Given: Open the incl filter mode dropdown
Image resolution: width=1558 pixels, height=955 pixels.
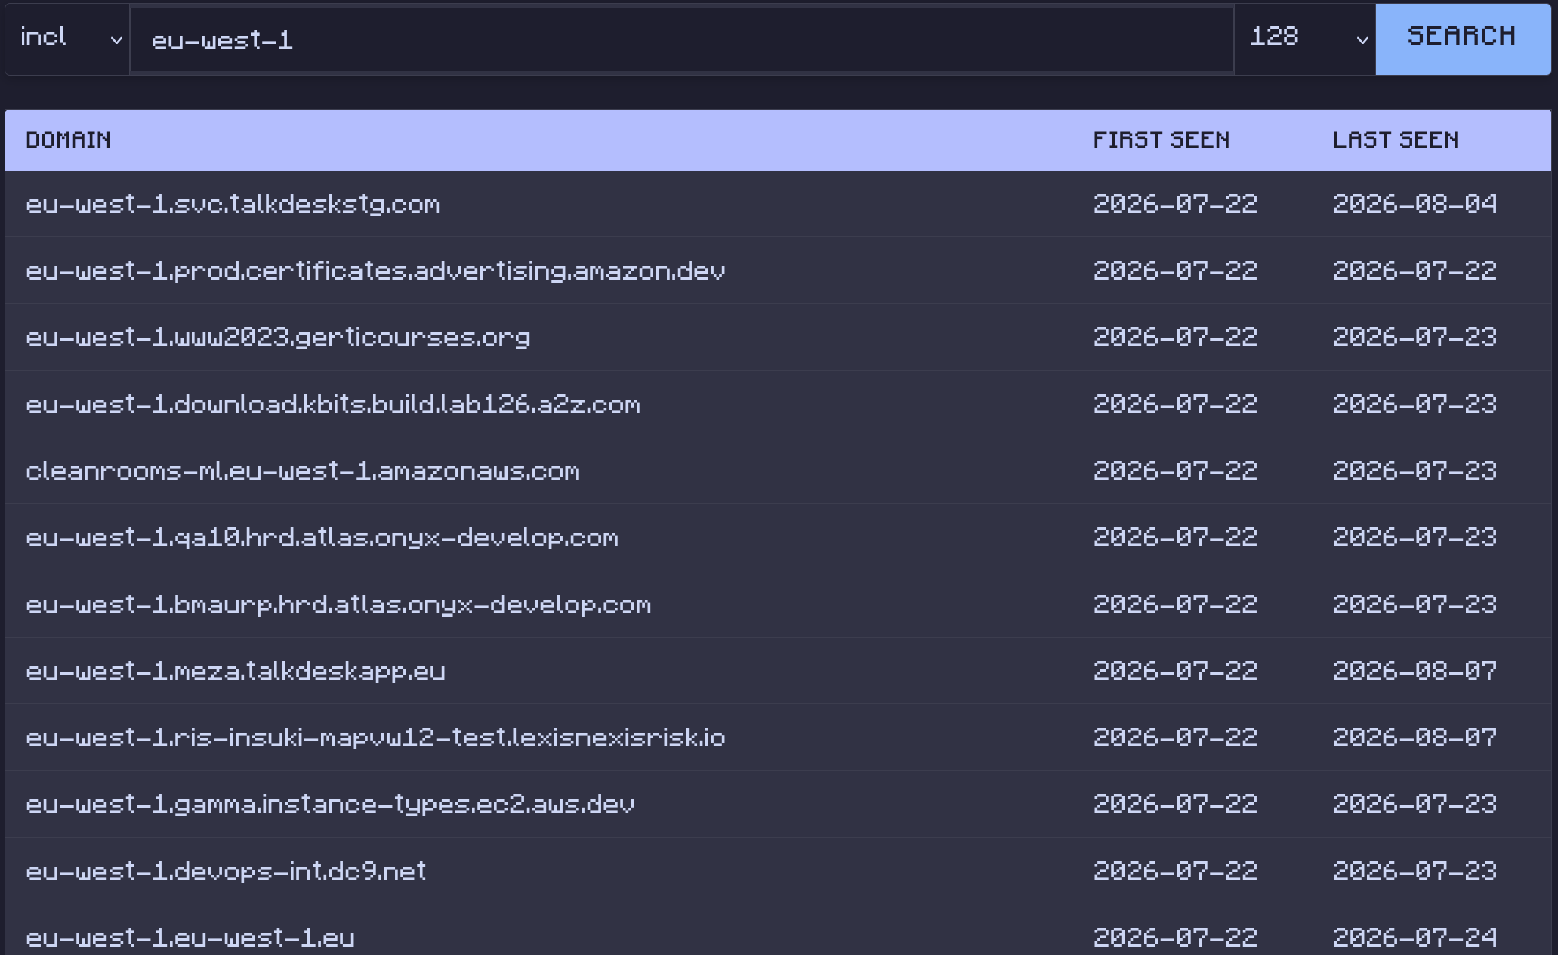Looking at the screenshot, I should coord(68,39).
